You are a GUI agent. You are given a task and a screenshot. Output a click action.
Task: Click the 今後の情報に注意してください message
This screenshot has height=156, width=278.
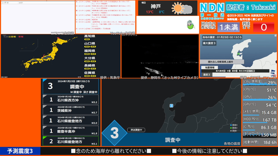coord(210,151)
